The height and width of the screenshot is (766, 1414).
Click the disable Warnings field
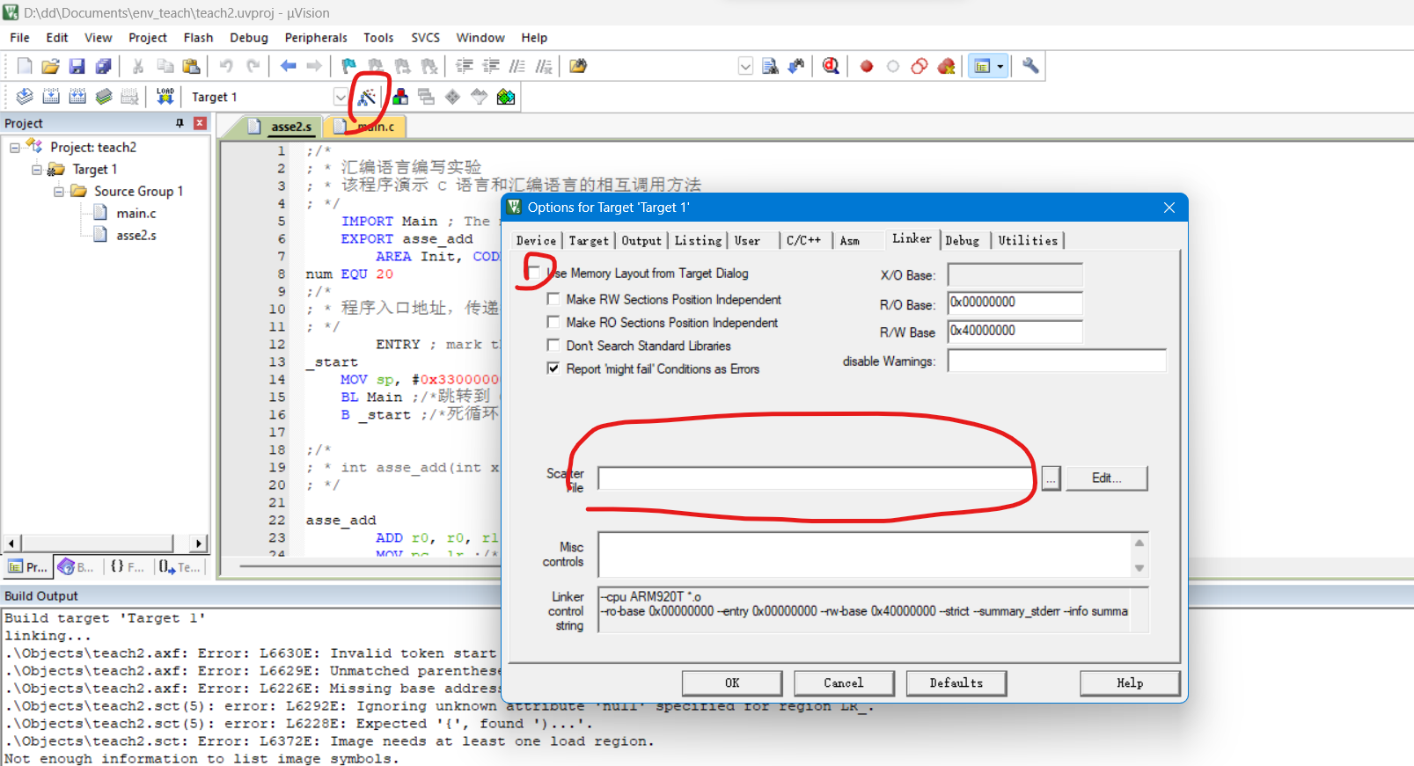pos(1057,361)
